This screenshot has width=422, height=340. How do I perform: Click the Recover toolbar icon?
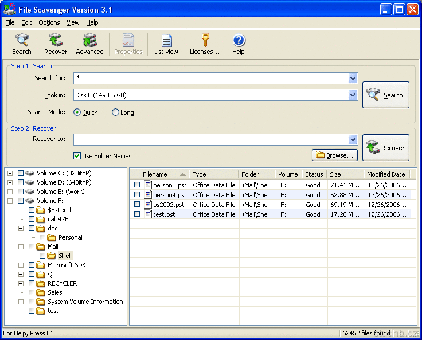(56, 41)
